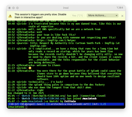The image size is (132, 117).
Task: Click the zoom window button
Action: click(x=17, y=8)
